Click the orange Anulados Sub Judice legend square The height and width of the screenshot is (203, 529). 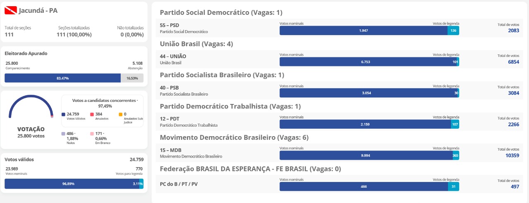click(120, 114)
